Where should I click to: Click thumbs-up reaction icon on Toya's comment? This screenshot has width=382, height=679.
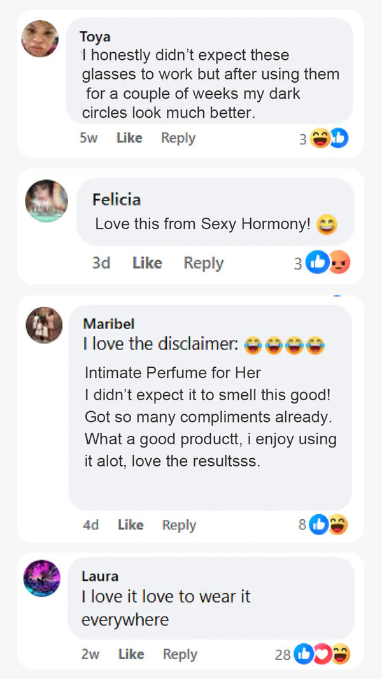339,138
